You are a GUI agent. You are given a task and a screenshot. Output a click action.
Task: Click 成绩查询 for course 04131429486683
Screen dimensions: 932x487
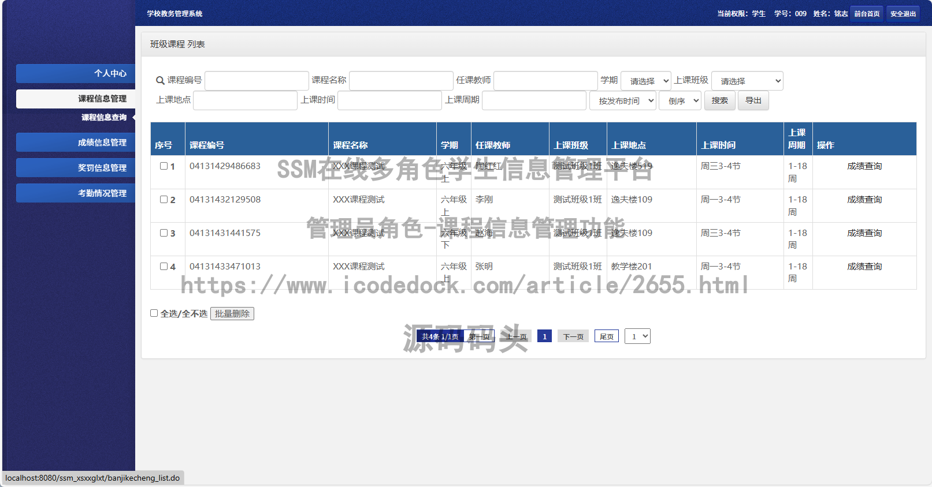click(864, 166)
